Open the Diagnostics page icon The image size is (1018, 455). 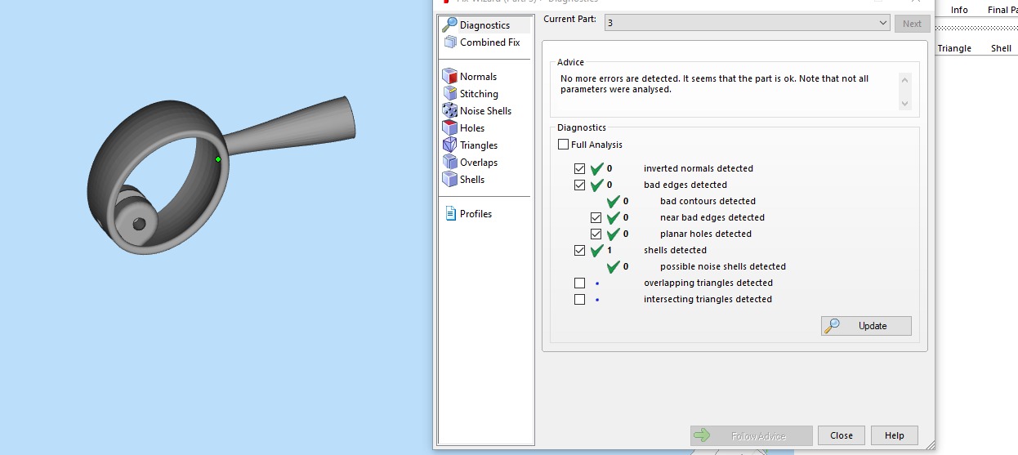(449, 25)
